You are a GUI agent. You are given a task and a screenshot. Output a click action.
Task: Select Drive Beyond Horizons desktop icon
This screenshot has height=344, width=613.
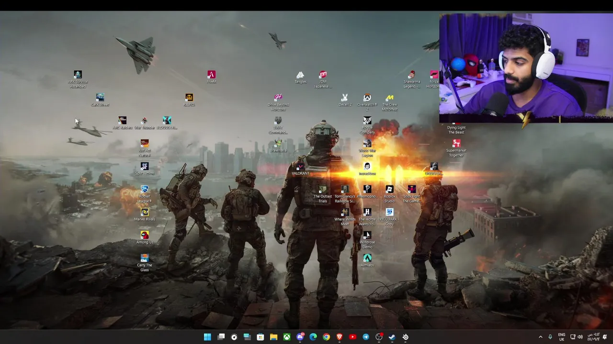click(x=278, y=102)
